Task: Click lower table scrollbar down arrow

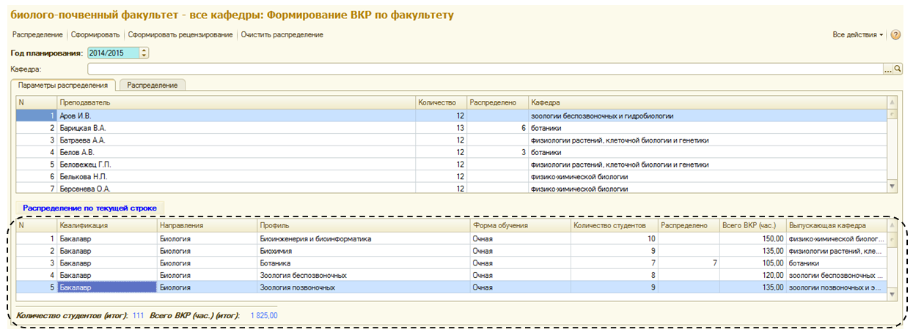Action: click(892, 294)
